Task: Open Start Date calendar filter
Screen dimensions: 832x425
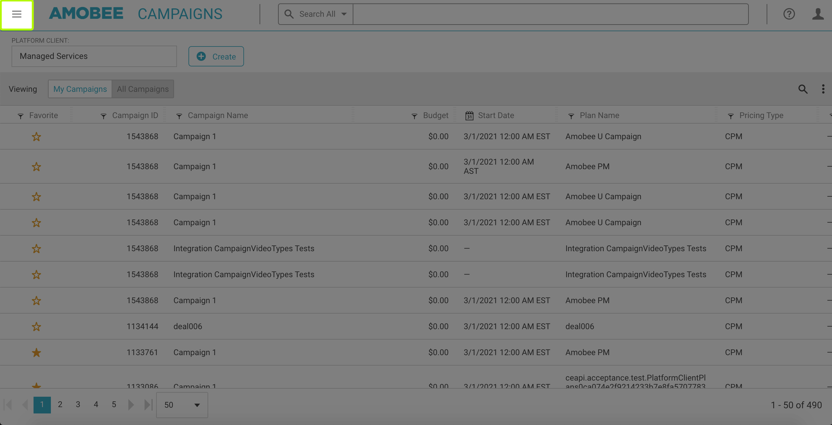Action: point(469,115)
